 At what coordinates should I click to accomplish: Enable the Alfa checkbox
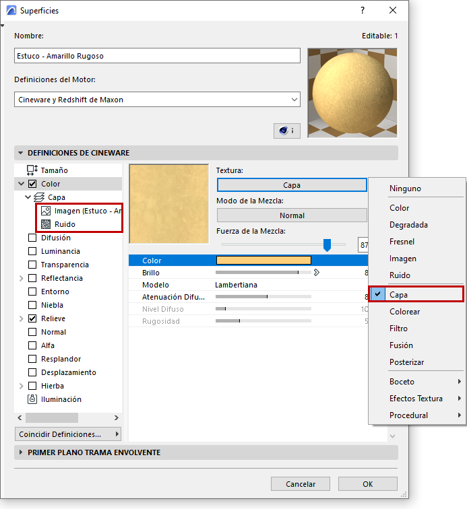[32, 345]
